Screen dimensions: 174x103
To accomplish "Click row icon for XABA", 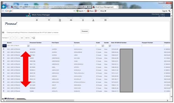I will point(4,61).
